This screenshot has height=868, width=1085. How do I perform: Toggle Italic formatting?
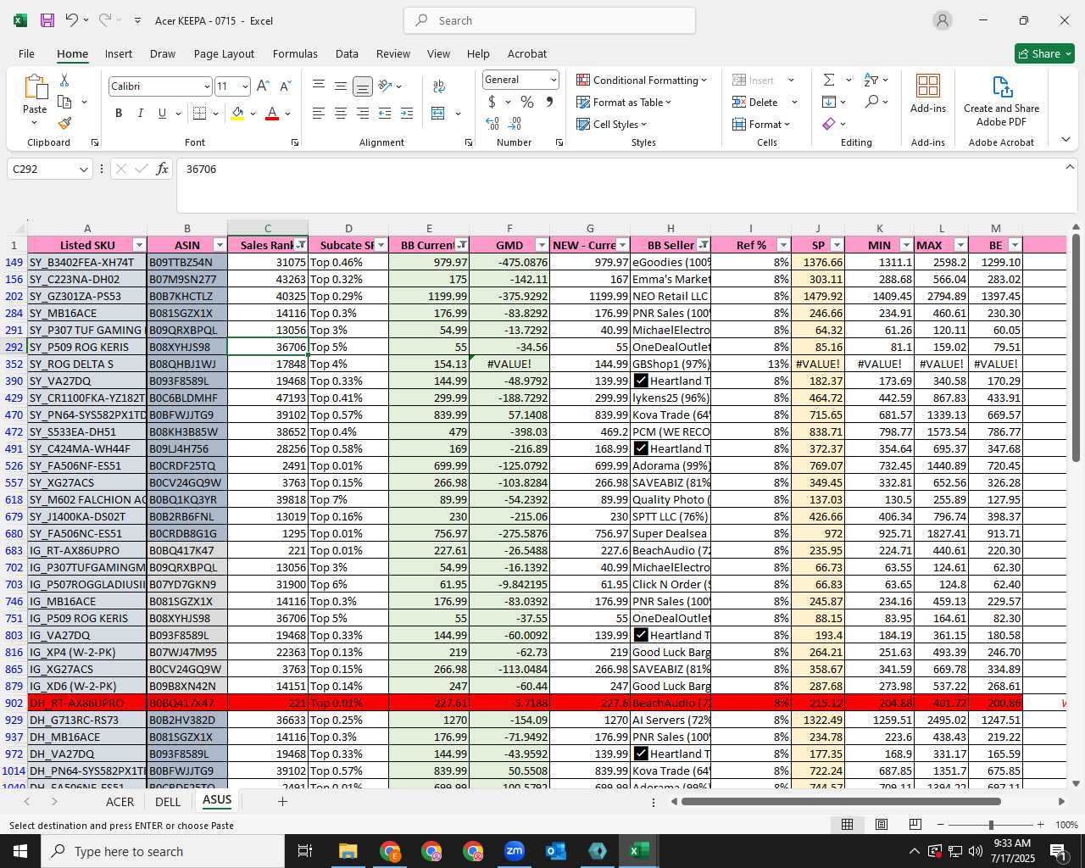[x=140, y=114]
